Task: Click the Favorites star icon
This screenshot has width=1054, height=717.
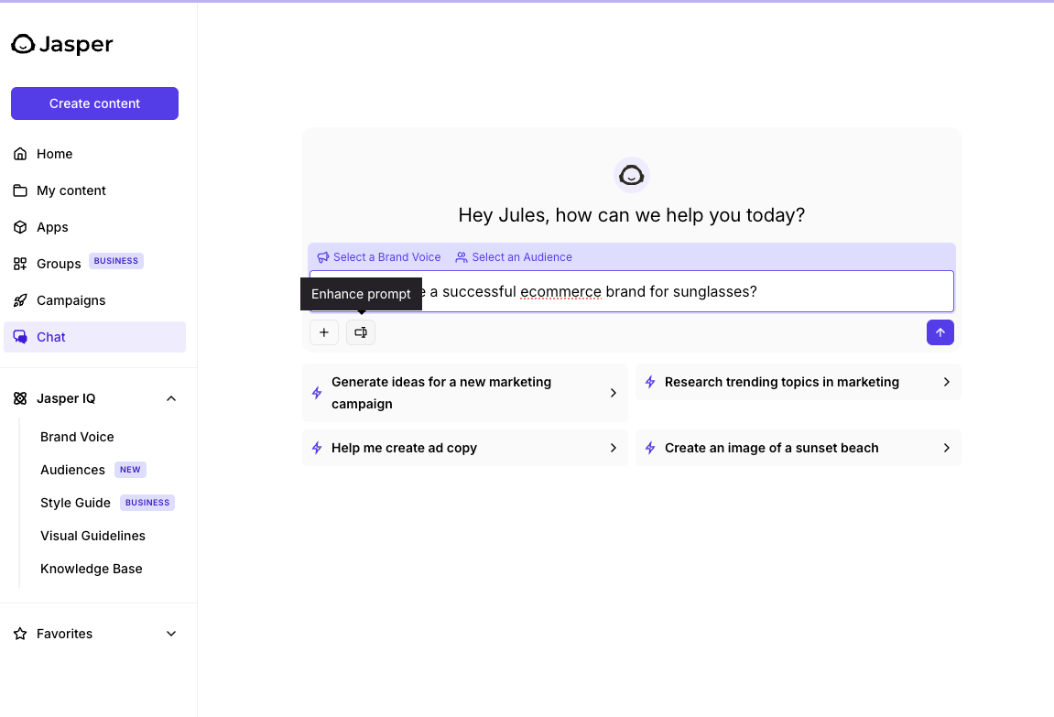Action: [20, 634]
